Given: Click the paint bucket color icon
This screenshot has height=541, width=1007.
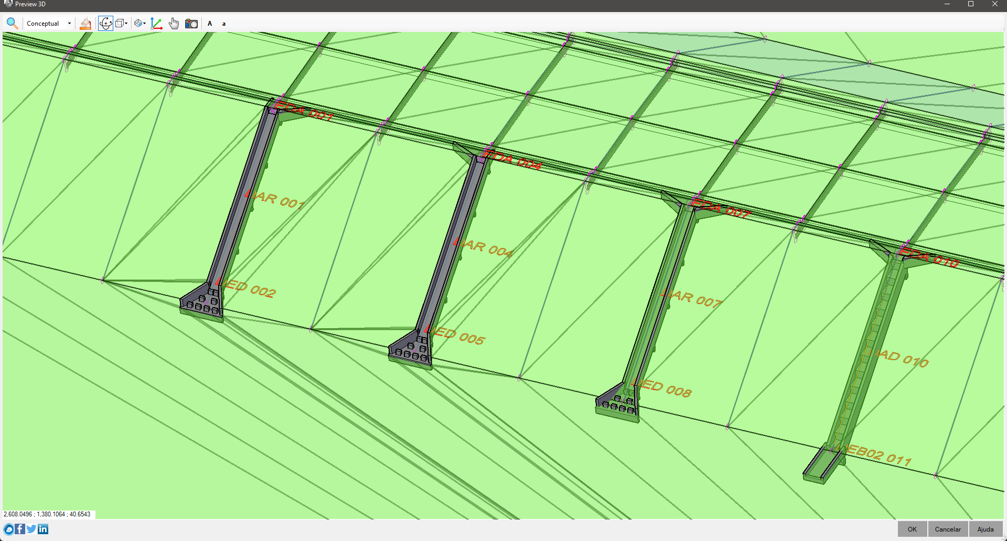Looking at the screenshot, I should point(85,24).
